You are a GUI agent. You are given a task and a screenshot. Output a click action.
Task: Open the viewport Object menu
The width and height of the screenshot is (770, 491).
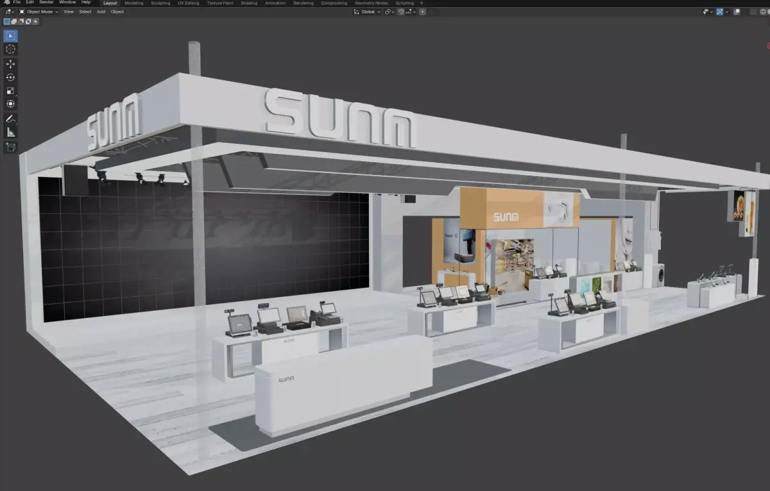coord(117,12)
